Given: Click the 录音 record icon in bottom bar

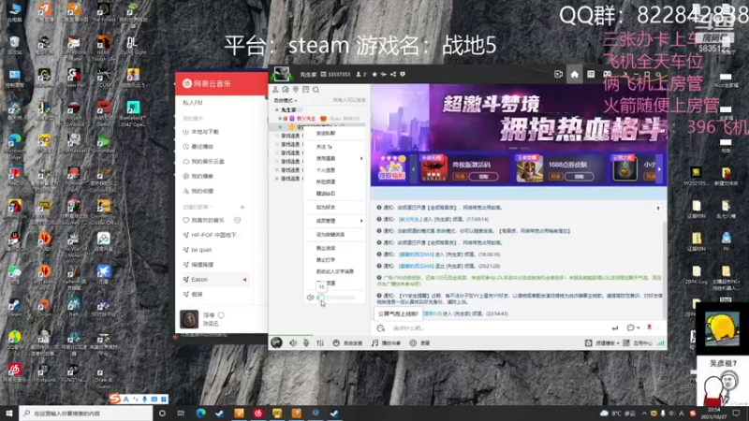Looking at the screenshot, I should [413, 343].
